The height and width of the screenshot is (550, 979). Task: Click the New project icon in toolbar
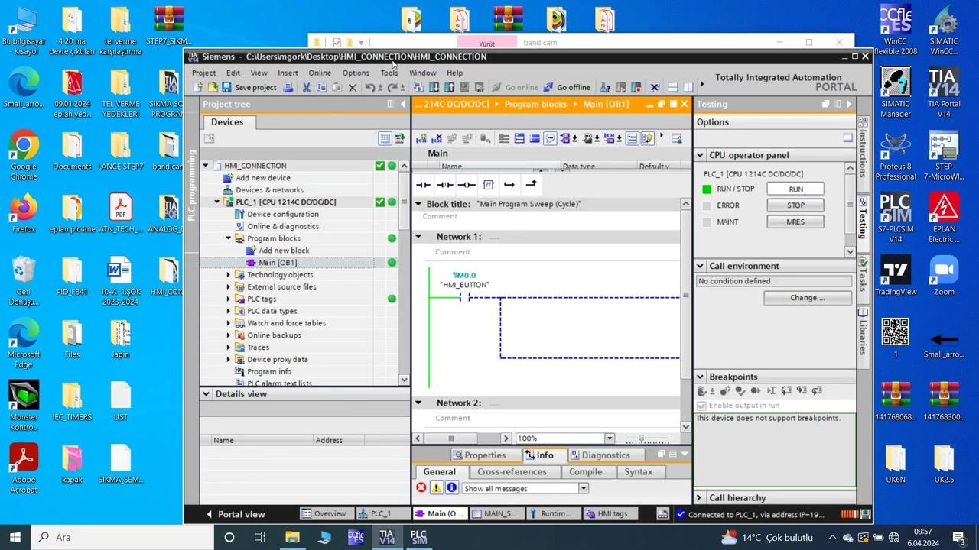click(198, 87)
